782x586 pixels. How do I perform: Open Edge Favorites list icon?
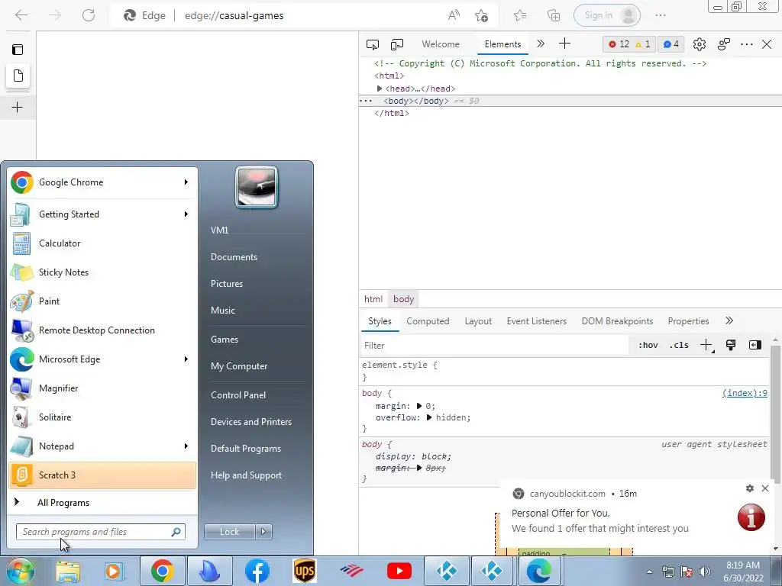(520, 15)
